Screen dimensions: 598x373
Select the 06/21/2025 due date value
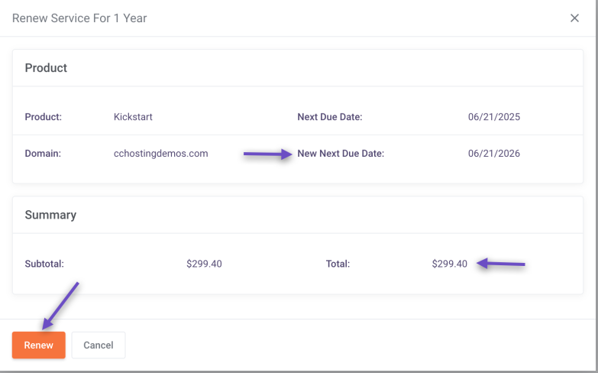tap(493, 117)
